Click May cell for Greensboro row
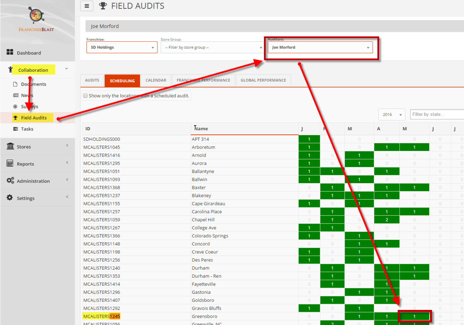The width and height of the screenshot is (464, 325). (414, 316)
